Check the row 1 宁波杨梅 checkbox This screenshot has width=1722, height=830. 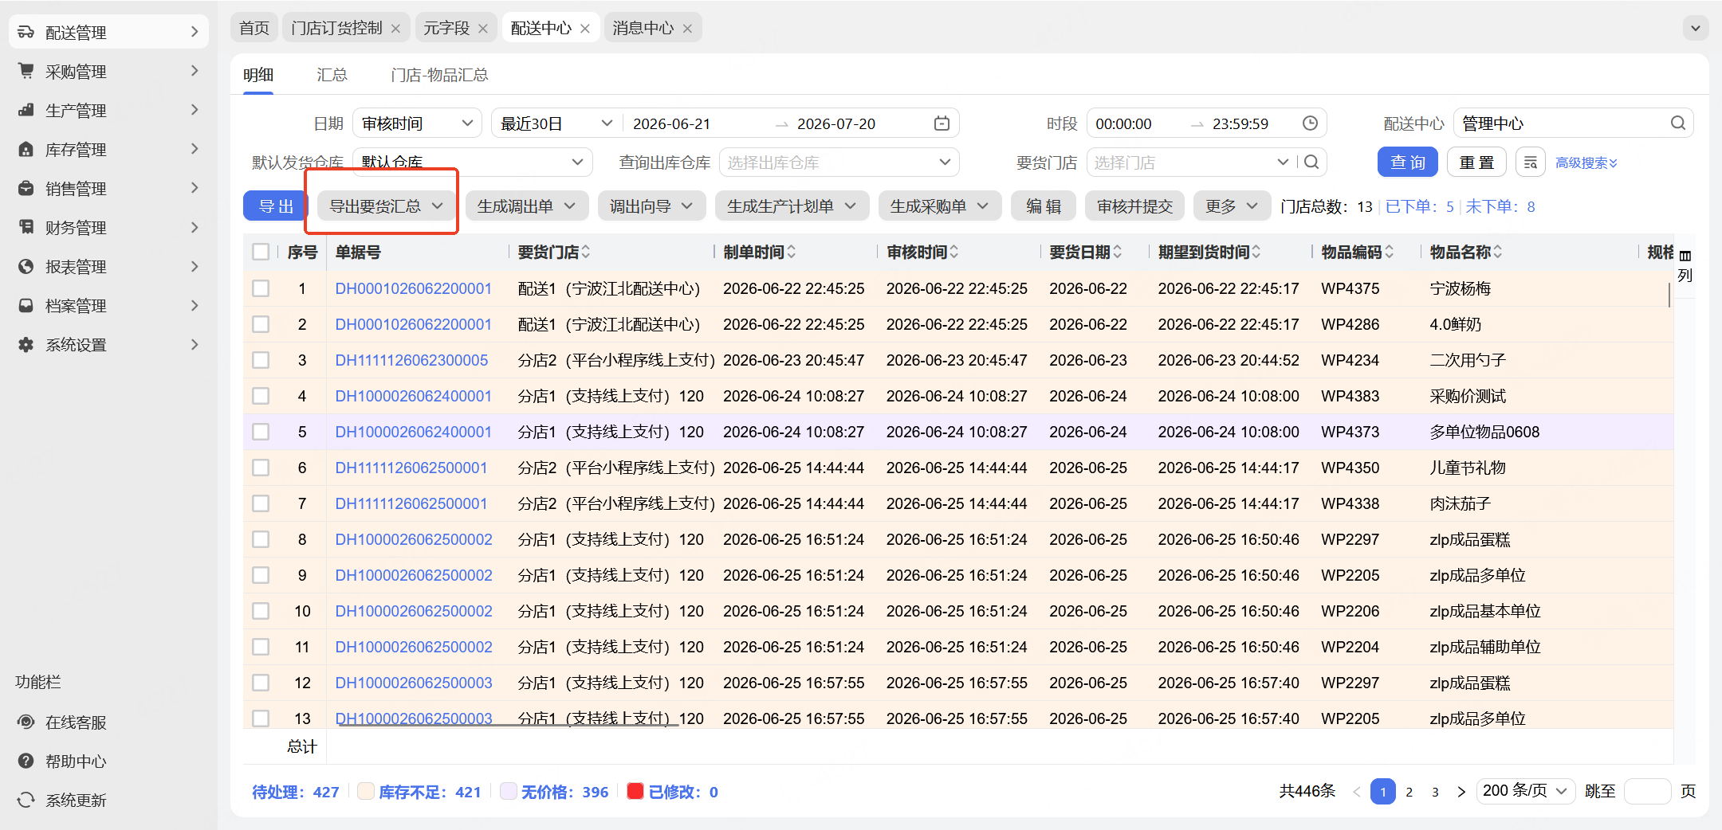point(261,288)
